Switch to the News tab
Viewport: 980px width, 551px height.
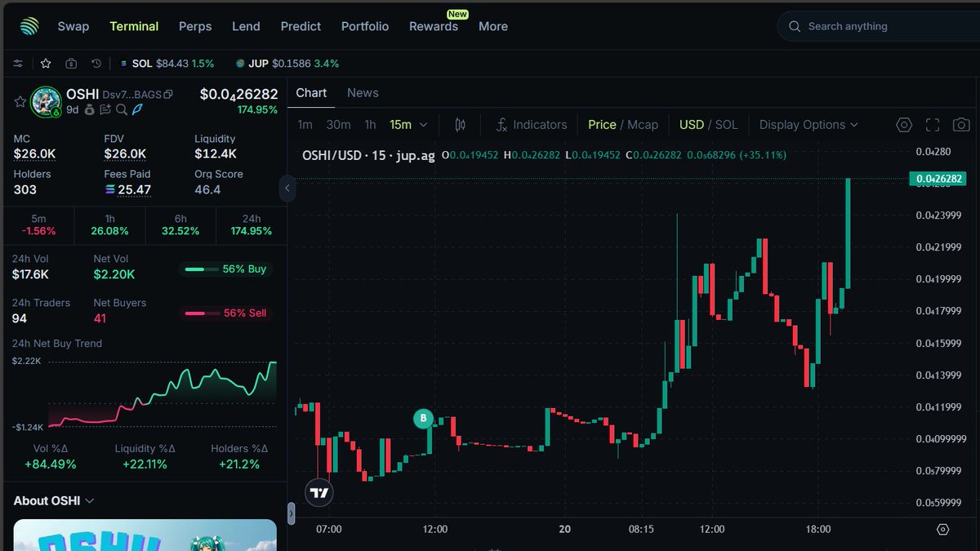363,93
